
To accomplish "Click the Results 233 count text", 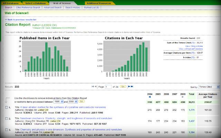I will click(x=12, y=87).
